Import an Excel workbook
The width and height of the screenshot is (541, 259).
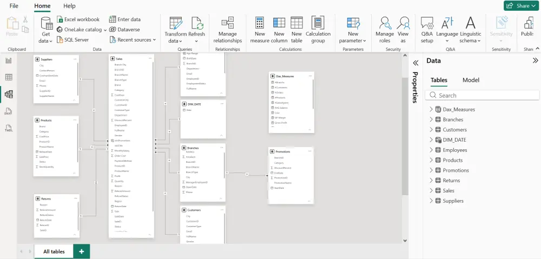tap(78, 19)
